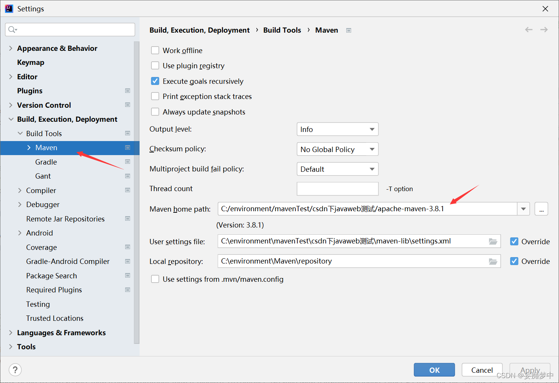The image size is (559, 383).
Task: Select Plugins in settings tree
Action: pos(30,91)
